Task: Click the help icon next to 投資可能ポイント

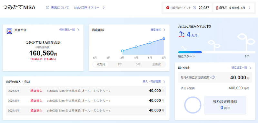Action: tap(194, 8)
